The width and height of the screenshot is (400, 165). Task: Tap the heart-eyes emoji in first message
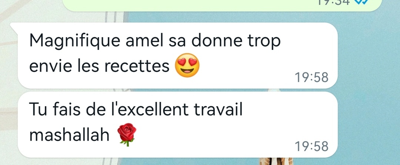click(187, 65)
